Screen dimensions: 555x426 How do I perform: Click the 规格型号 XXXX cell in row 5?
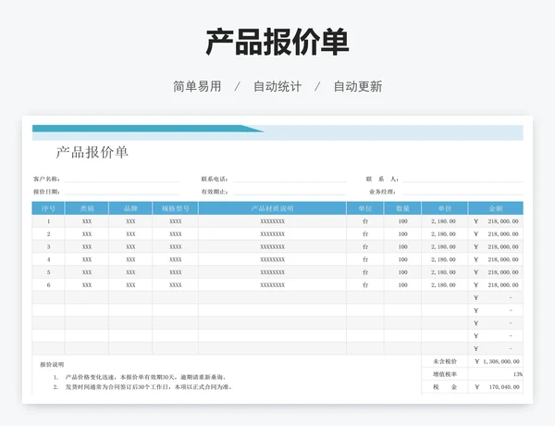(176, 272)
